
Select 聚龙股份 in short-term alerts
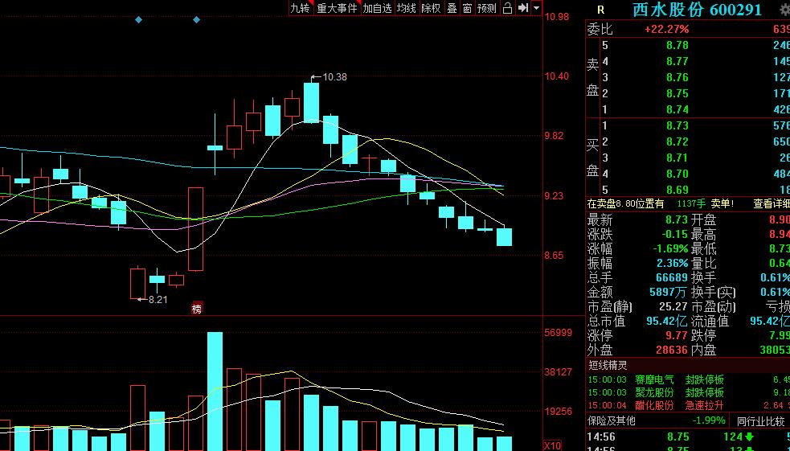tap(654, 392)
